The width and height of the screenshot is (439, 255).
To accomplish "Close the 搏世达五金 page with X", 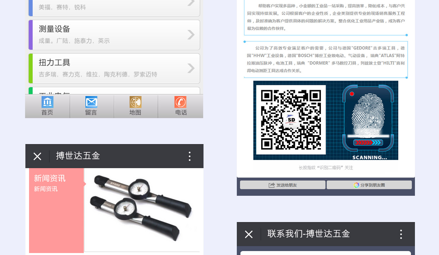I will [x=37, y=156].
